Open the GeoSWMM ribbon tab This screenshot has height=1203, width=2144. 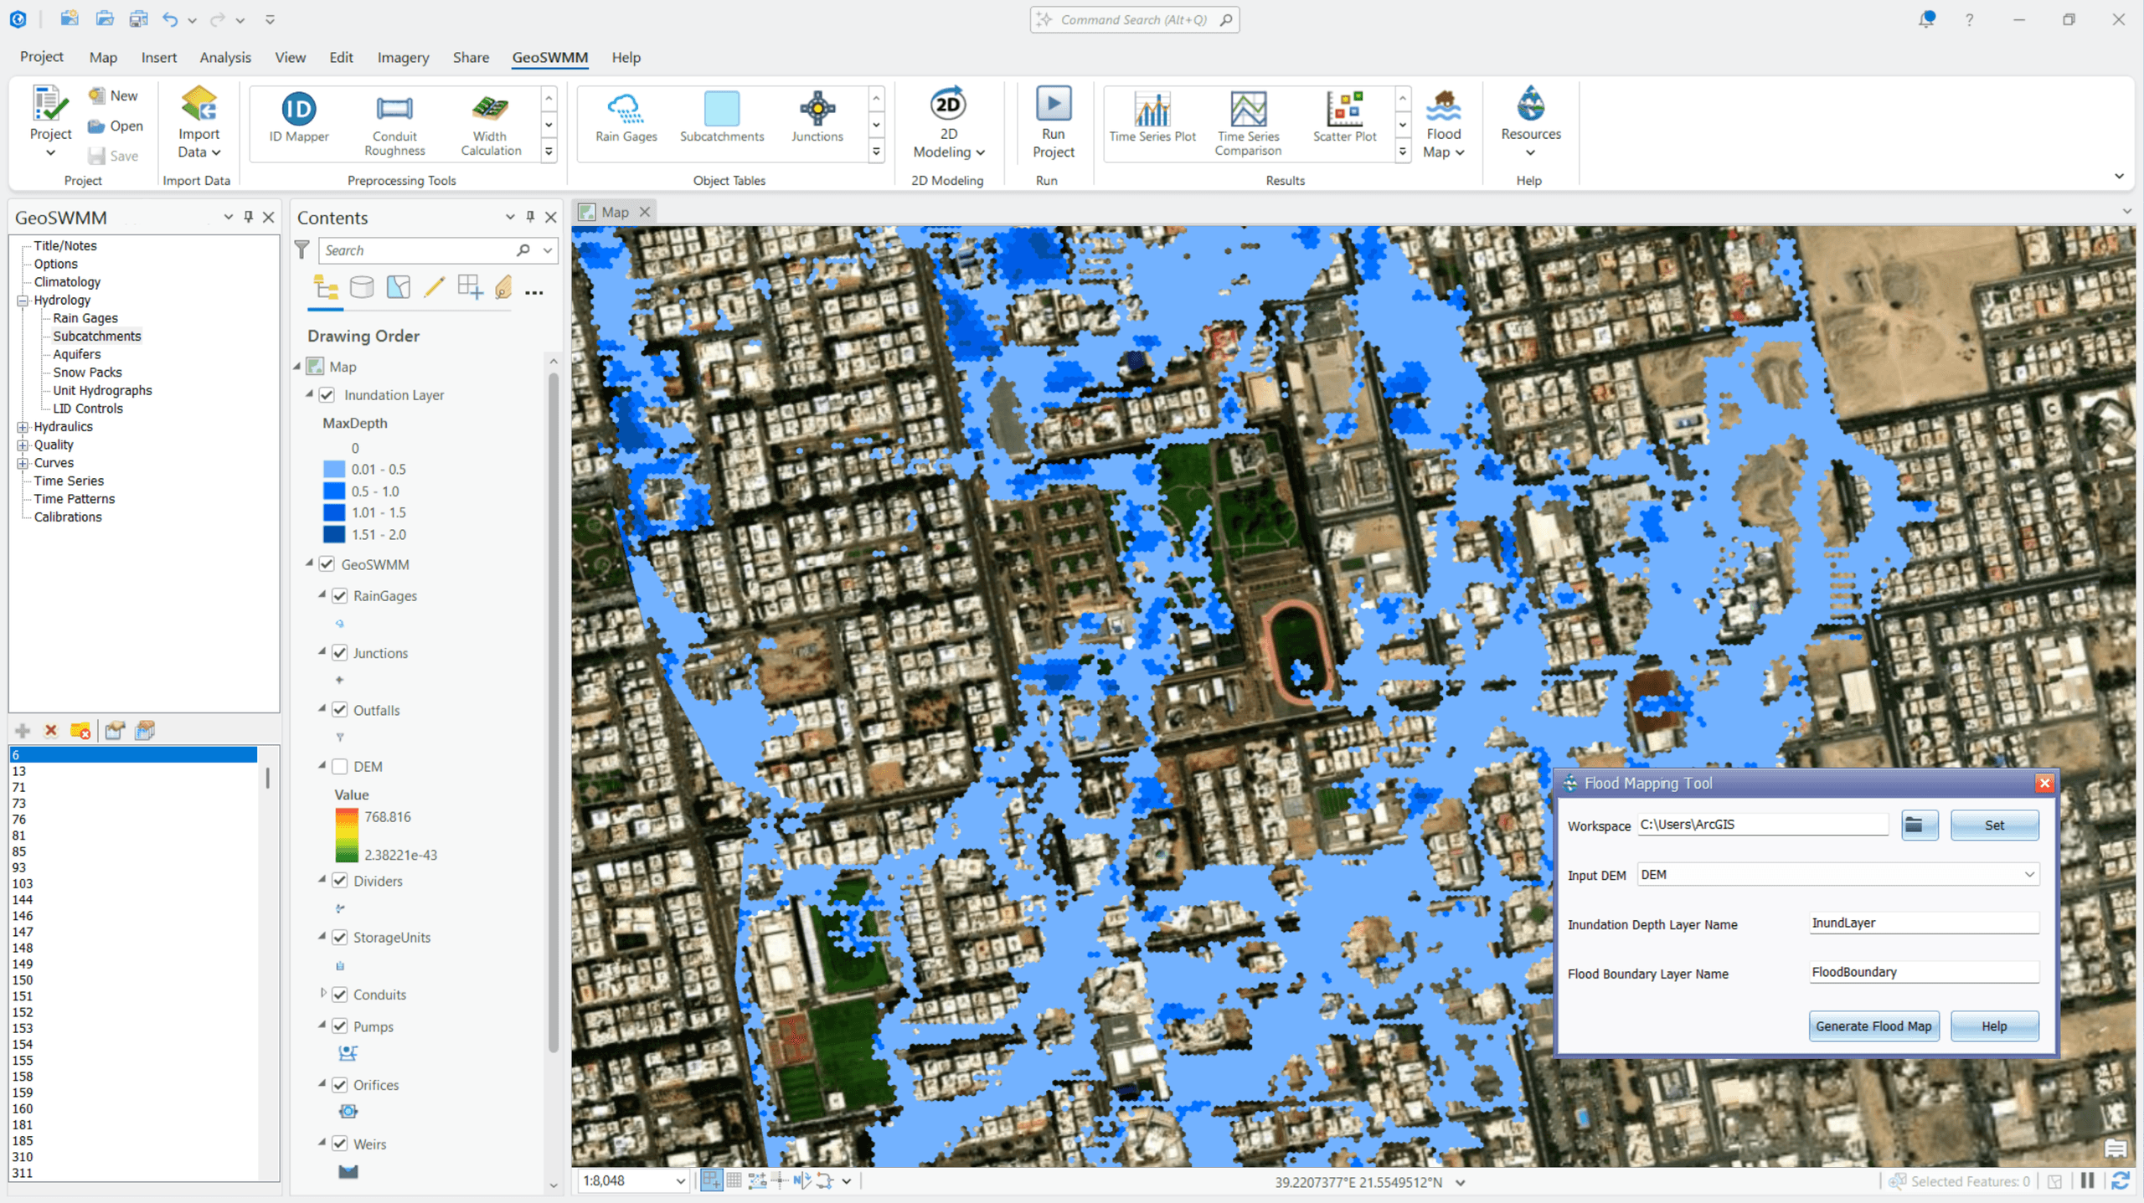(x=549, y=57)
